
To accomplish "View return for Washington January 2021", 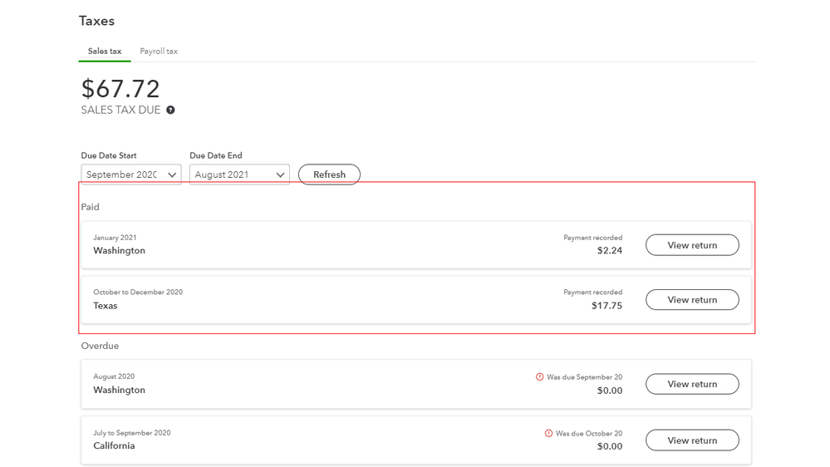I will point(692,245).
